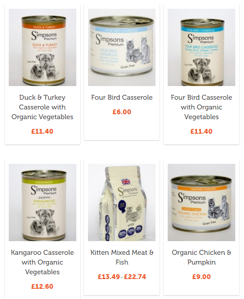
Task: Click the £12.60 Kangaroo Casserole price
Action: [42, 286]
